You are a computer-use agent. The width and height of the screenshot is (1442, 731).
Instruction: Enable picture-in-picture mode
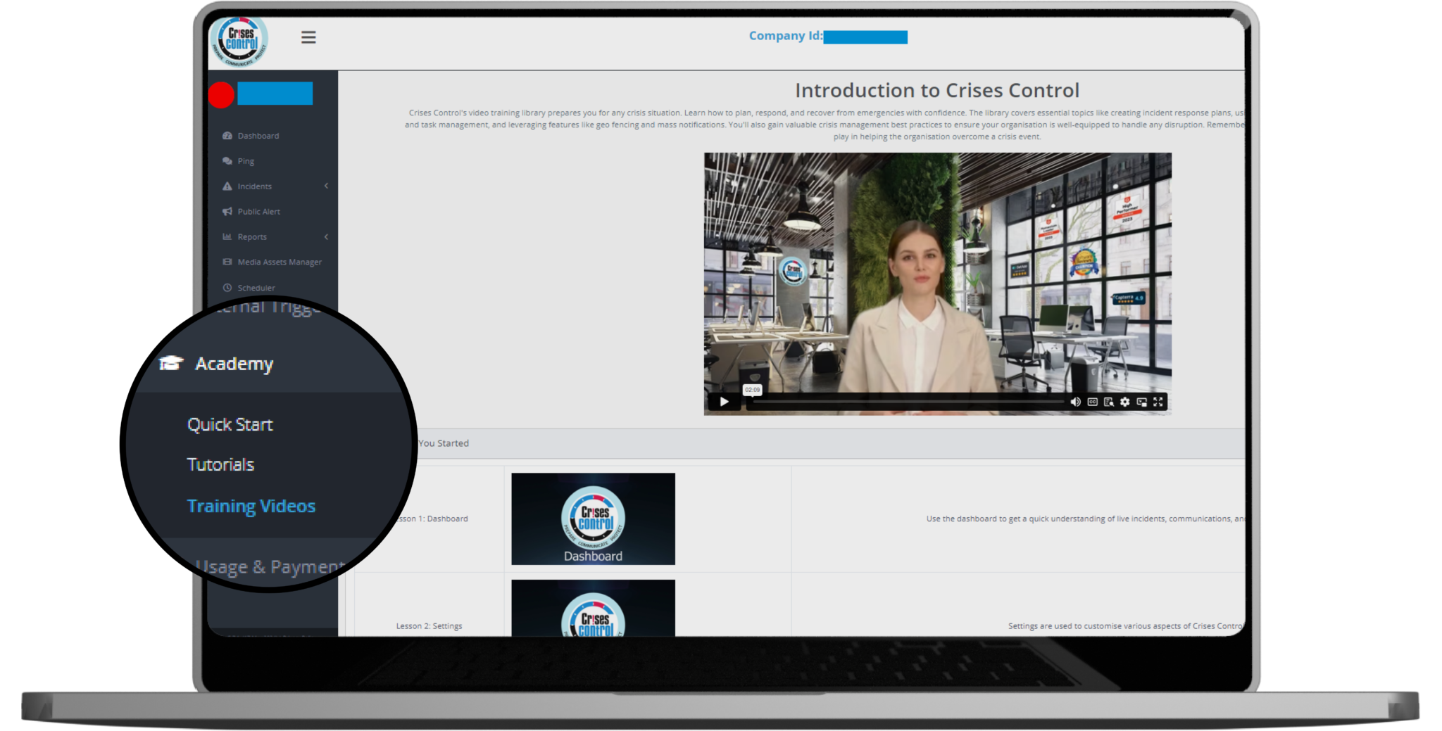(x=1141, y=402)
